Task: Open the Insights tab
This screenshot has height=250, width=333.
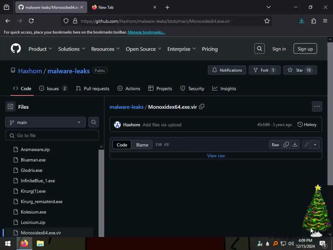Action: (224, 89)
